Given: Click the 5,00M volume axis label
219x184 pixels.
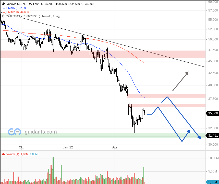Looking at the screenshot, I should (x=213, y=171).
